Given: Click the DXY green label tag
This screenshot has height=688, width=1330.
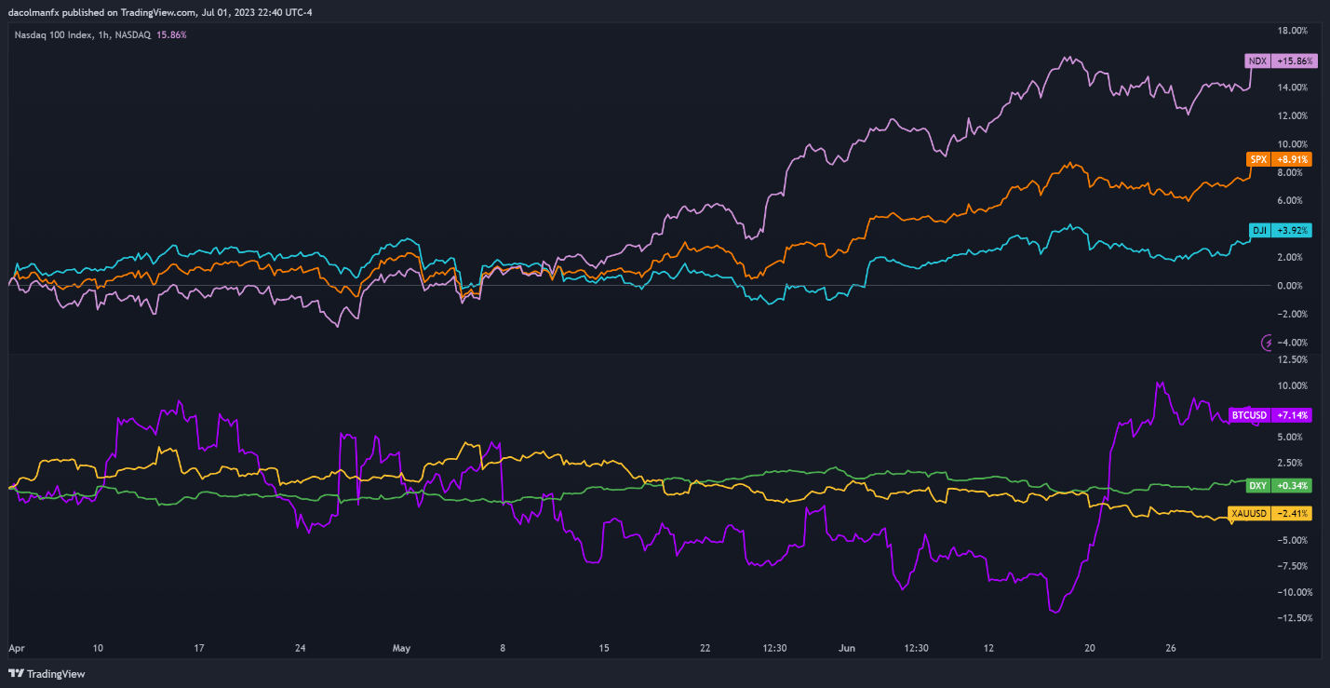Looking at the screenshot, I should [x=1257, y=485].
